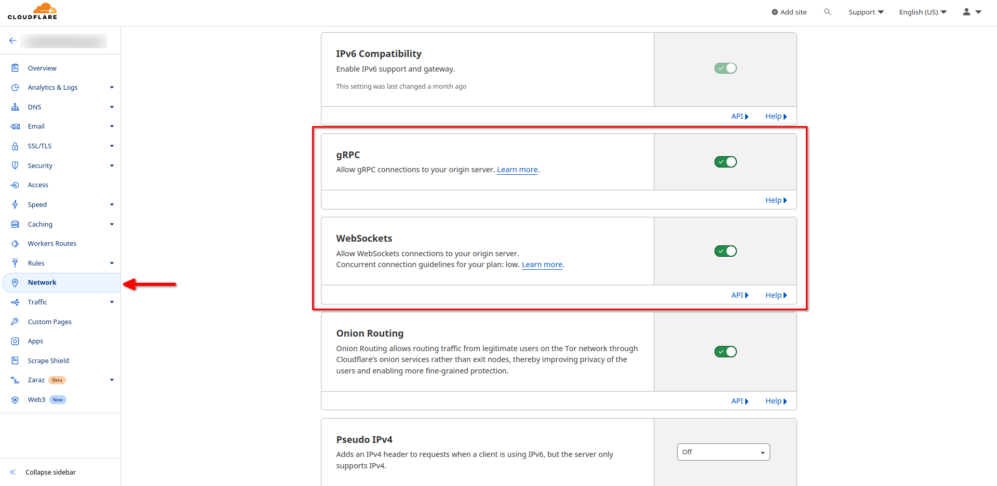Image resolution: width=997 pixels, height=486 pixels.
Task: Click the DNS hierarchy icon
Action: 15,107
